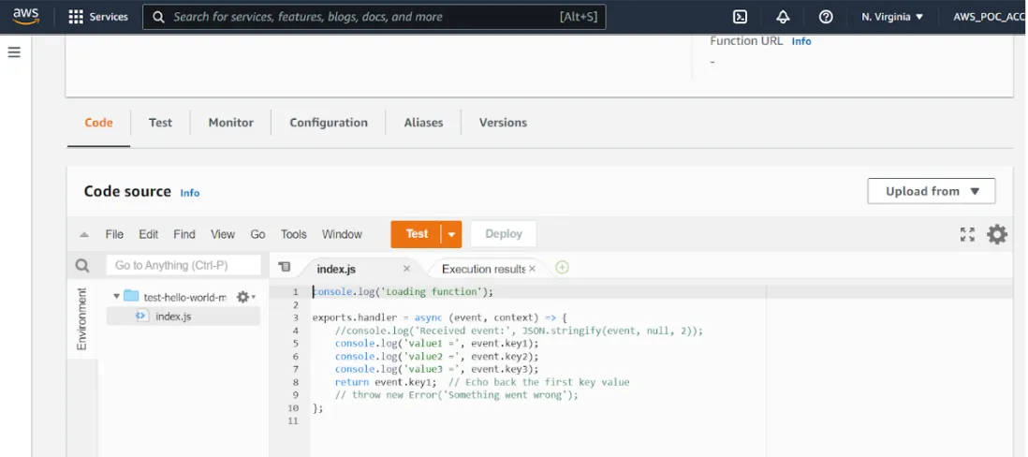Add a new editor tab with plus icon

[562, 268]
